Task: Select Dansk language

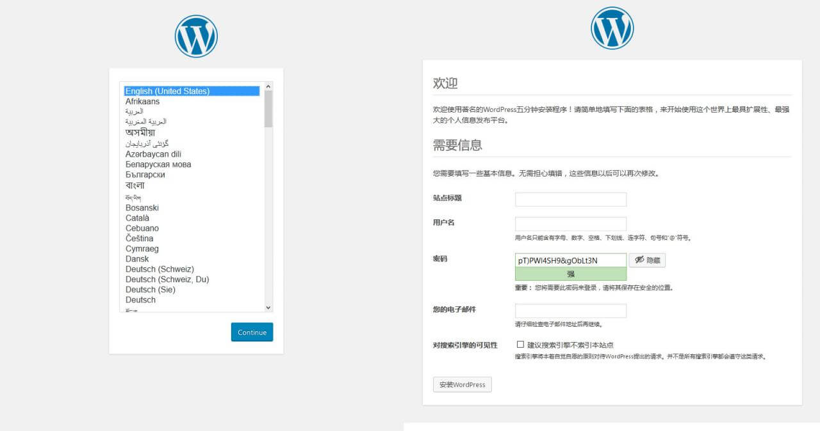Action: 136,258
